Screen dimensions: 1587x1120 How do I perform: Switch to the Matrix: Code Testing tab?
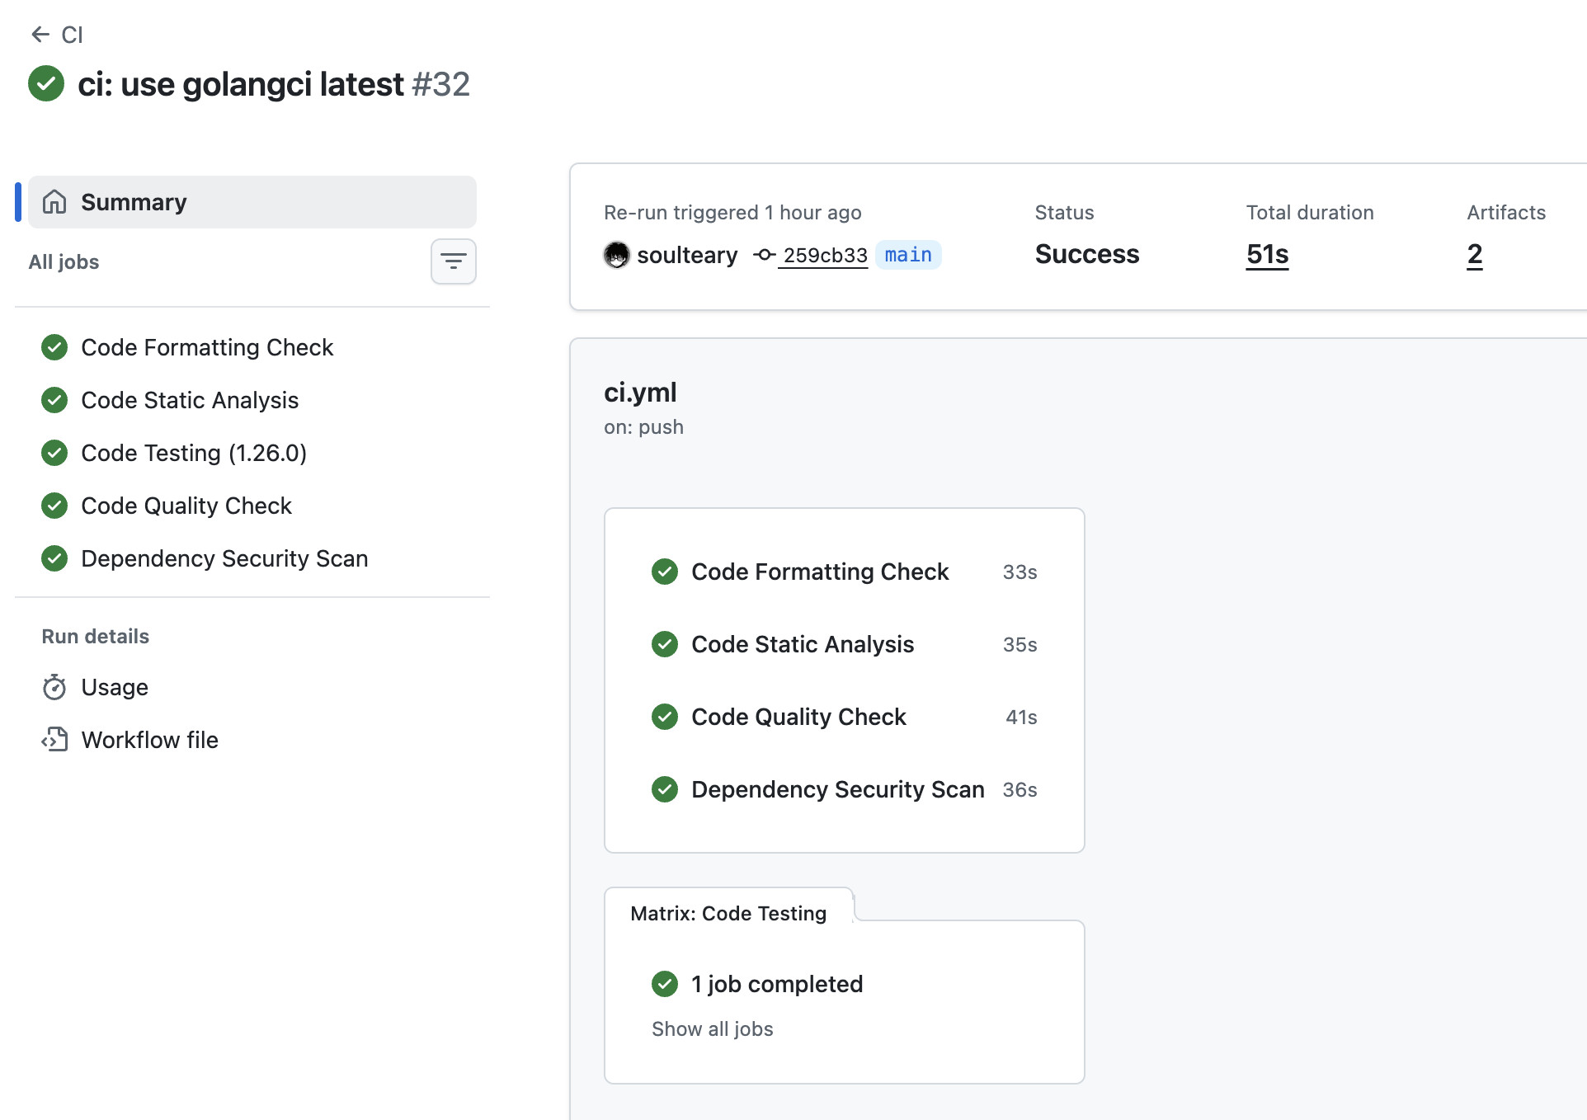click(x=728, y=913)
